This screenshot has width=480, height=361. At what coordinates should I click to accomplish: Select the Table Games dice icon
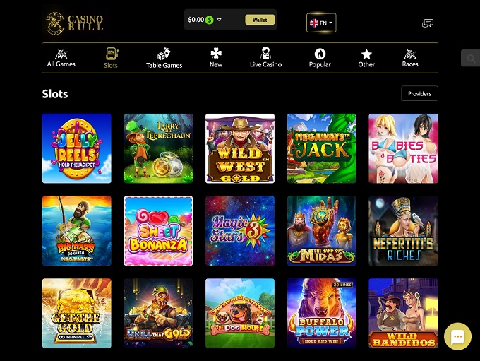coord(164,54)
